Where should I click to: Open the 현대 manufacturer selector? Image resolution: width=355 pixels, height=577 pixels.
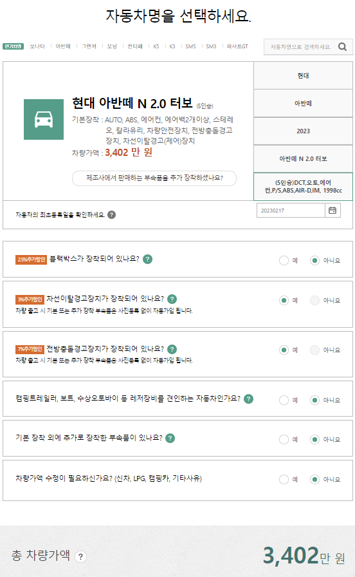coord(303,75)
